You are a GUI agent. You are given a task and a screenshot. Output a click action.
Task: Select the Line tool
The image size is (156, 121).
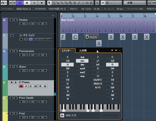click(x=83, y=3)
